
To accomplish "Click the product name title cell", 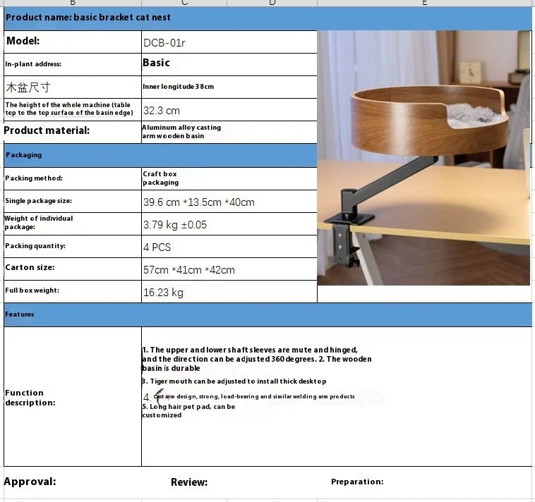I will pyautogui.click(x=267, y=18).
